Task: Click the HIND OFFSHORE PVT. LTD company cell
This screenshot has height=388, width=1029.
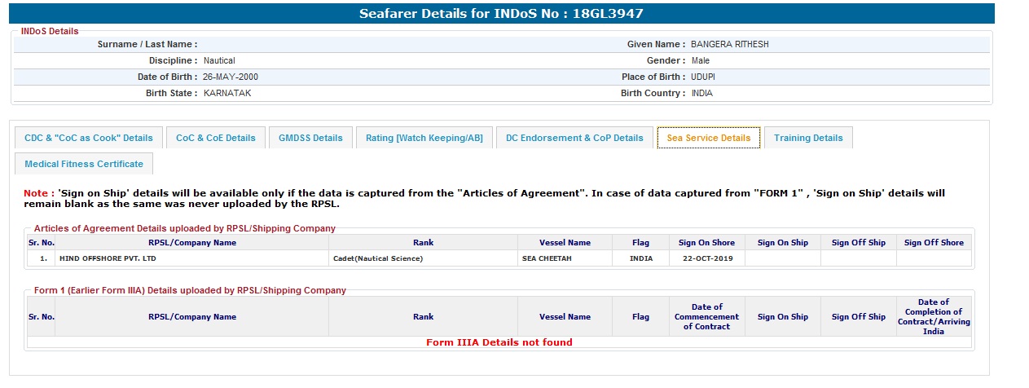Action: point(108,258)
